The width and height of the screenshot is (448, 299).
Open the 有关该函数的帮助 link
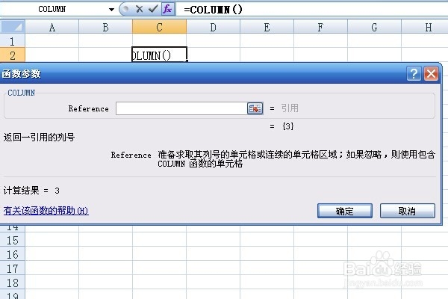(x=46, y=211)
